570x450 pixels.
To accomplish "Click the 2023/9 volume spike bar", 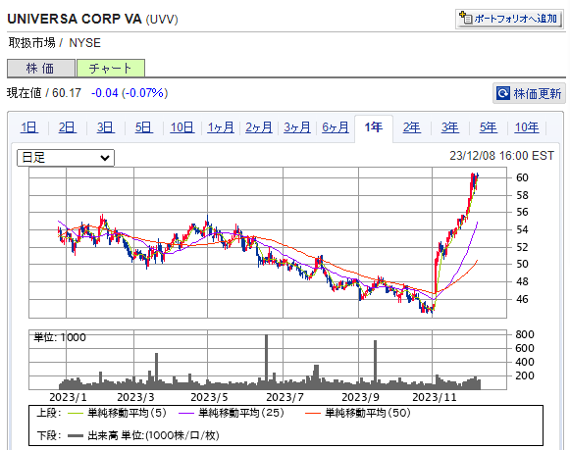I will pyautogui.click(x=375, y=365).
